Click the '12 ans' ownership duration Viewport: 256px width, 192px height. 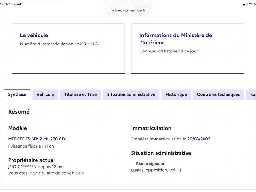click(x=58, y=167)
